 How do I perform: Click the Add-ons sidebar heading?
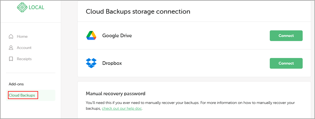[16, 84]
